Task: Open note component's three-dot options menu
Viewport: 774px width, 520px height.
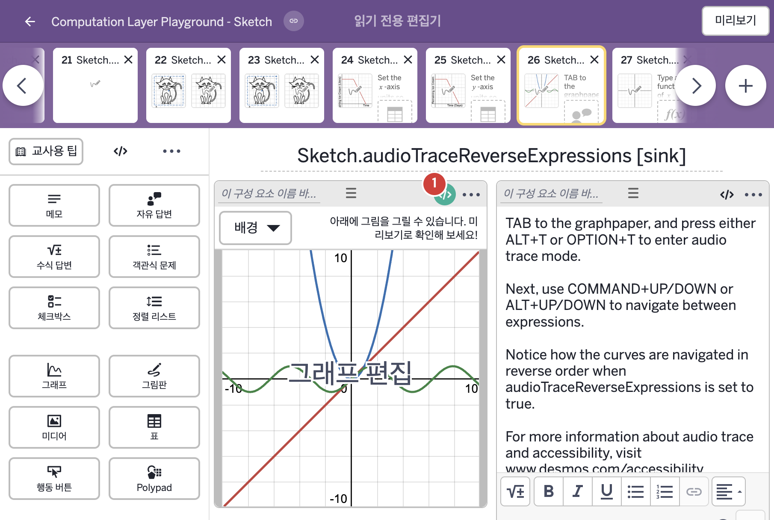Action: (x=753, y=195)
